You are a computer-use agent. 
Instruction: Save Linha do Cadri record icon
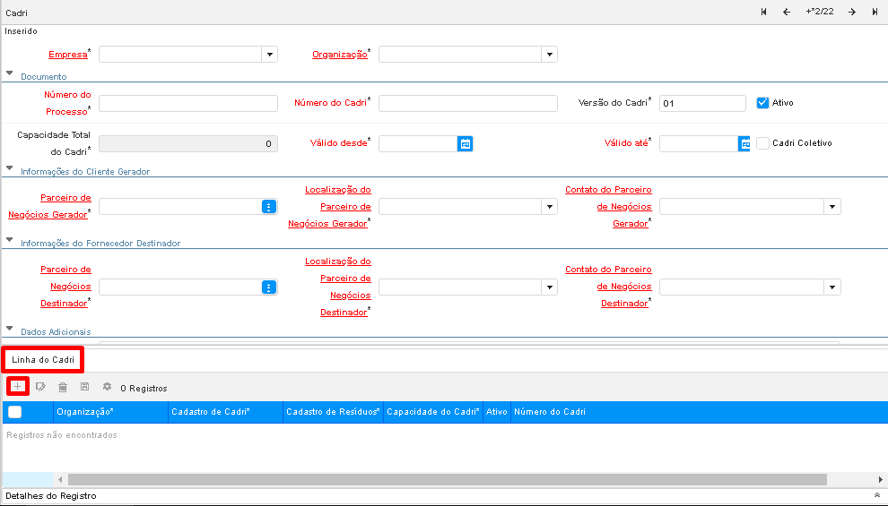[84, 387]
